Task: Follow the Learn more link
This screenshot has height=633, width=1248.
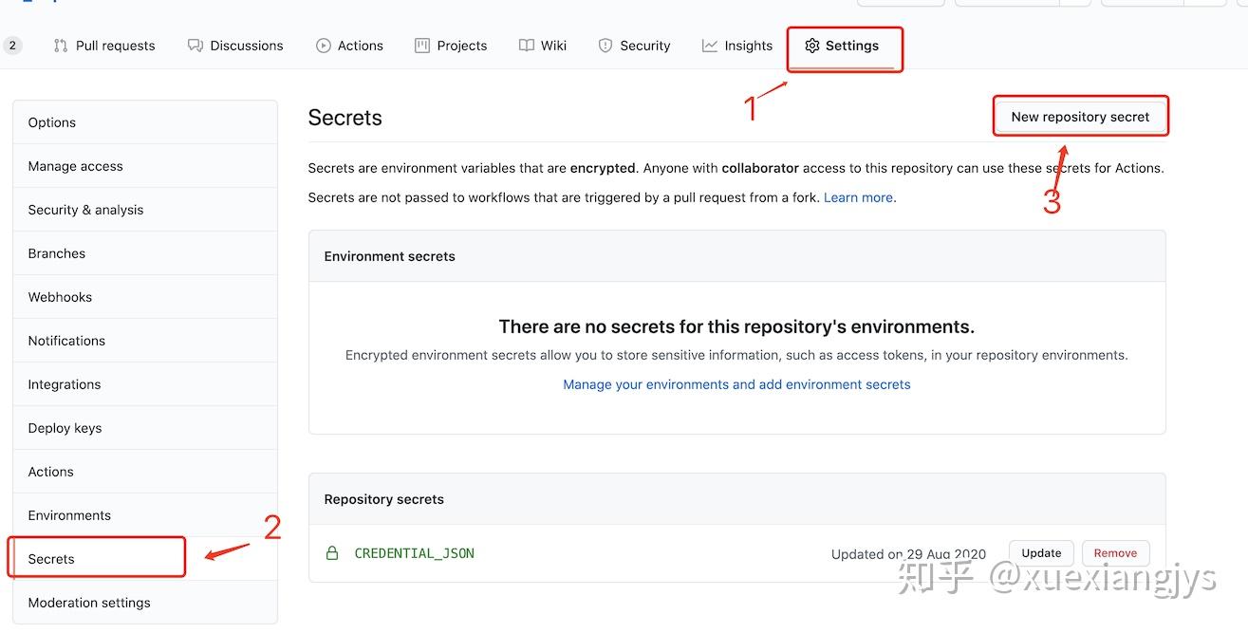Action: [858, 197]
